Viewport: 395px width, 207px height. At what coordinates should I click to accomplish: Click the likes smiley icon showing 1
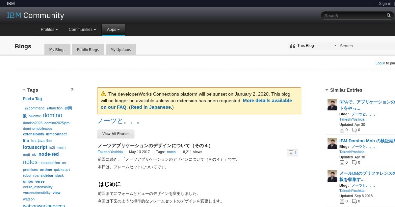pos(291,153)
